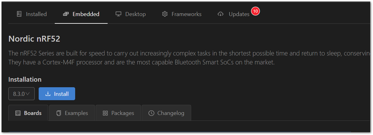The image size is (373, 135).
Task: Click the Installed platforms list icon
Action: click(x=19, y=14)
